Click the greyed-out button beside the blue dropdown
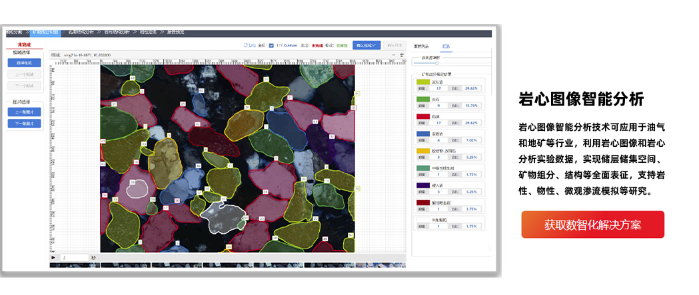699x295 pixels. coord(394,45)
